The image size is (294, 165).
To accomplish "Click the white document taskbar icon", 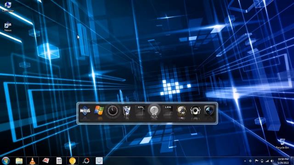I will coord(59,161).
